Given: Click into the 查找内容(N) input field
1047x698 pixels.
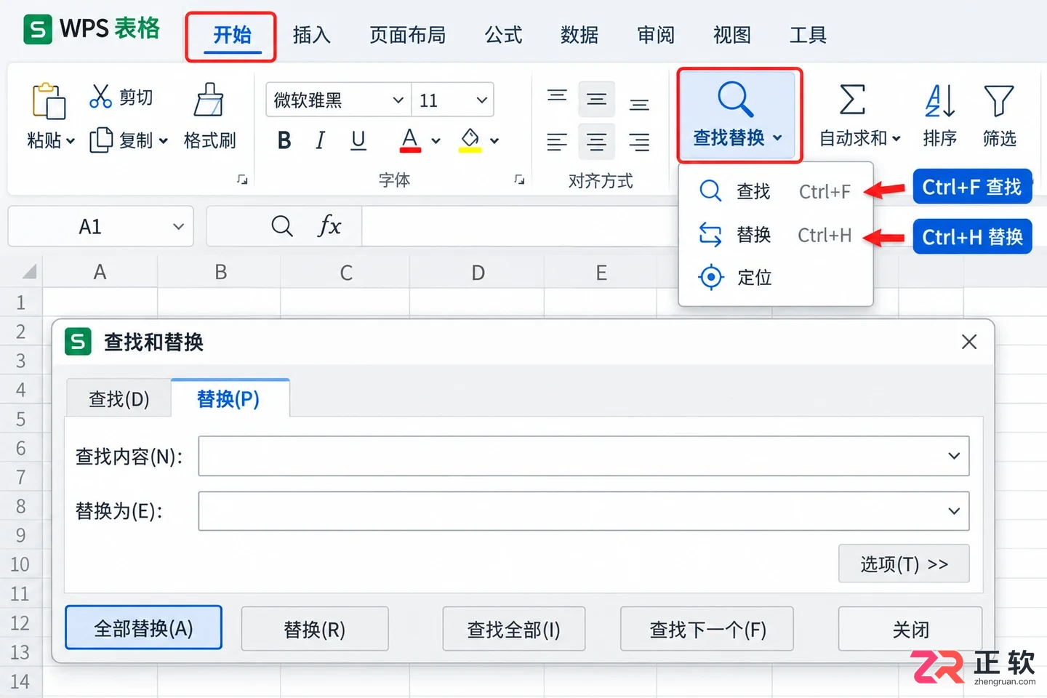Looking at the screenshot, I should pos(584,456).
